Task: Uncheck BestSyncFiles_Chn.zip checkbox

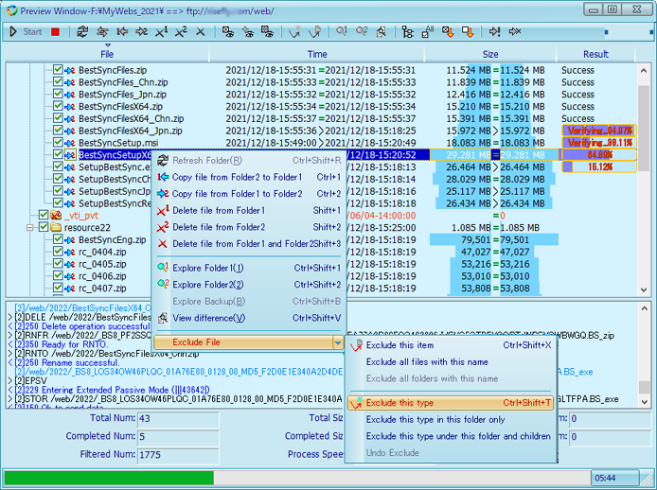Action: point(58,82)
